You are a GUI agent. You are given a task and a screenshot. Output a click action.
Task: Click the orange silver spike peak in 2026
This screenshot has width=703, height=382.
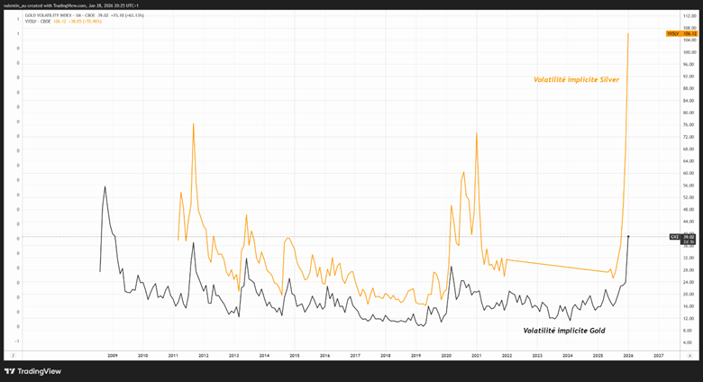(x=628, y=33)
